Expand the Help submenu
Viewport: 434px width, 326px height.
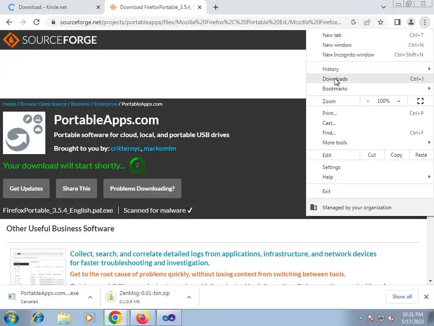pyautogui.click(x=370, y=177)
